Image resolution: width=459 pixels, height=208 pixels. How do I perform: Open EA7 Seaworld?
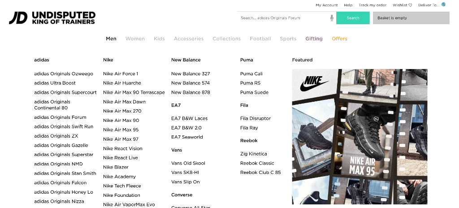tap(187, 137)
